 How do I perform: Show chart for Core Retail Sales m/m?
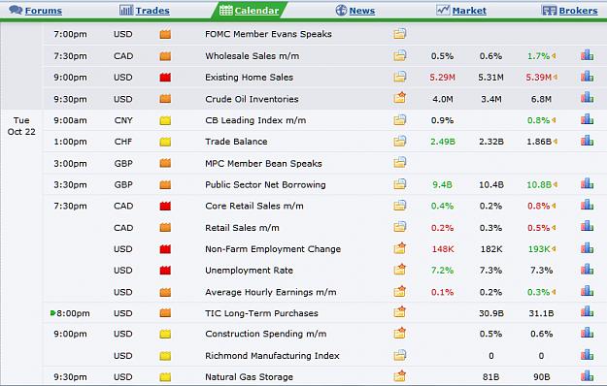587,205
